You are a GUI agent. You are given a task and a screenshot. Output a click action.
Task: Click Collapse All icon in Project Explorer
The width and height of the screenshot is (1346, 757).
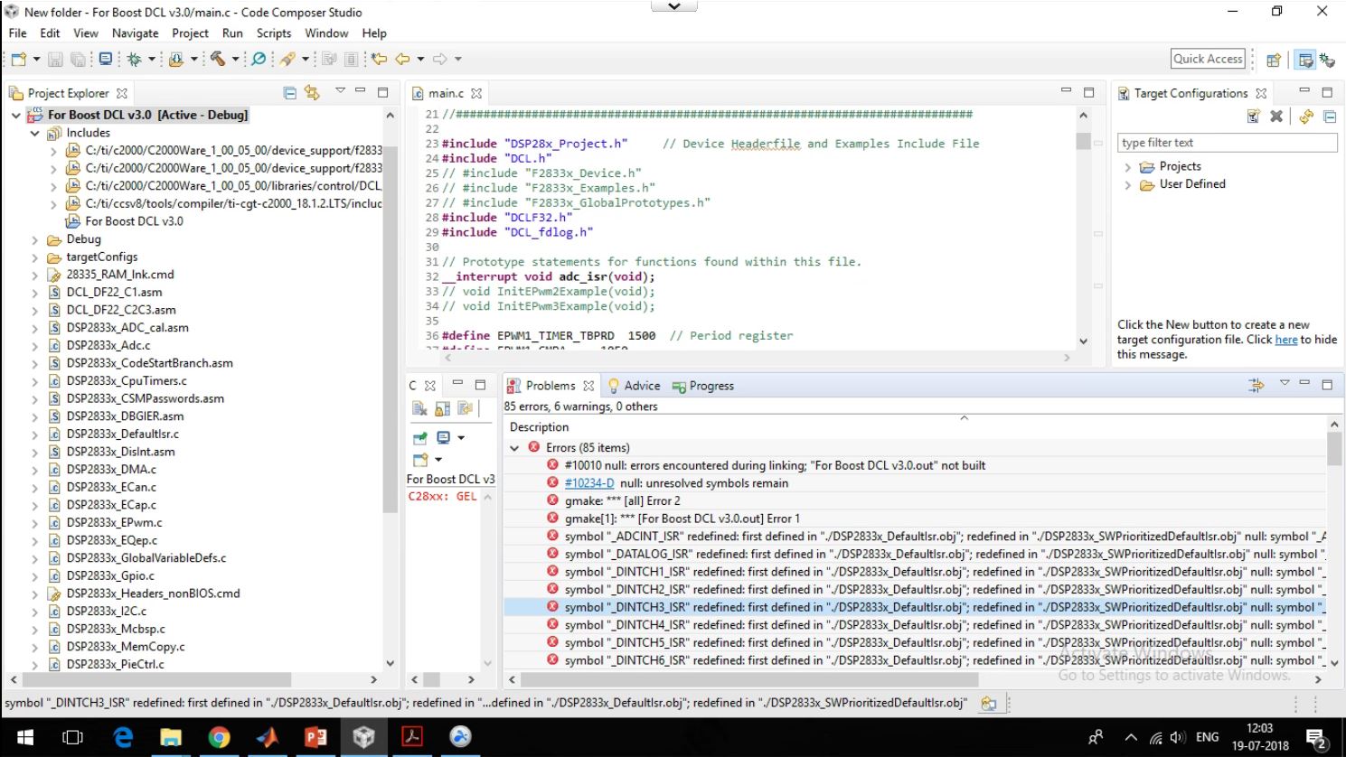pos(289,93)
